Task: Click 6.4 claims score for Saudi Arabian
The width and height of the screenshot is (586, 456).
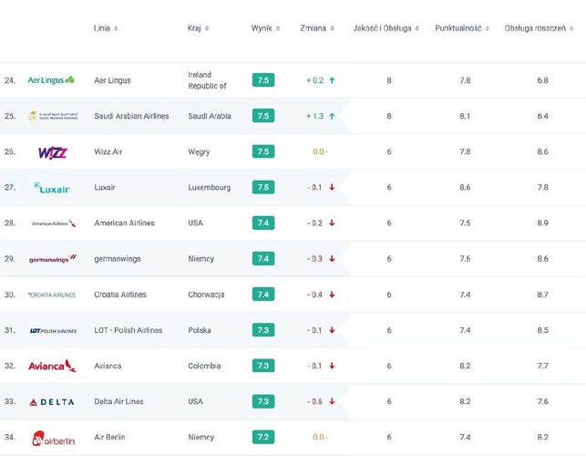Action: coord(542,116)
